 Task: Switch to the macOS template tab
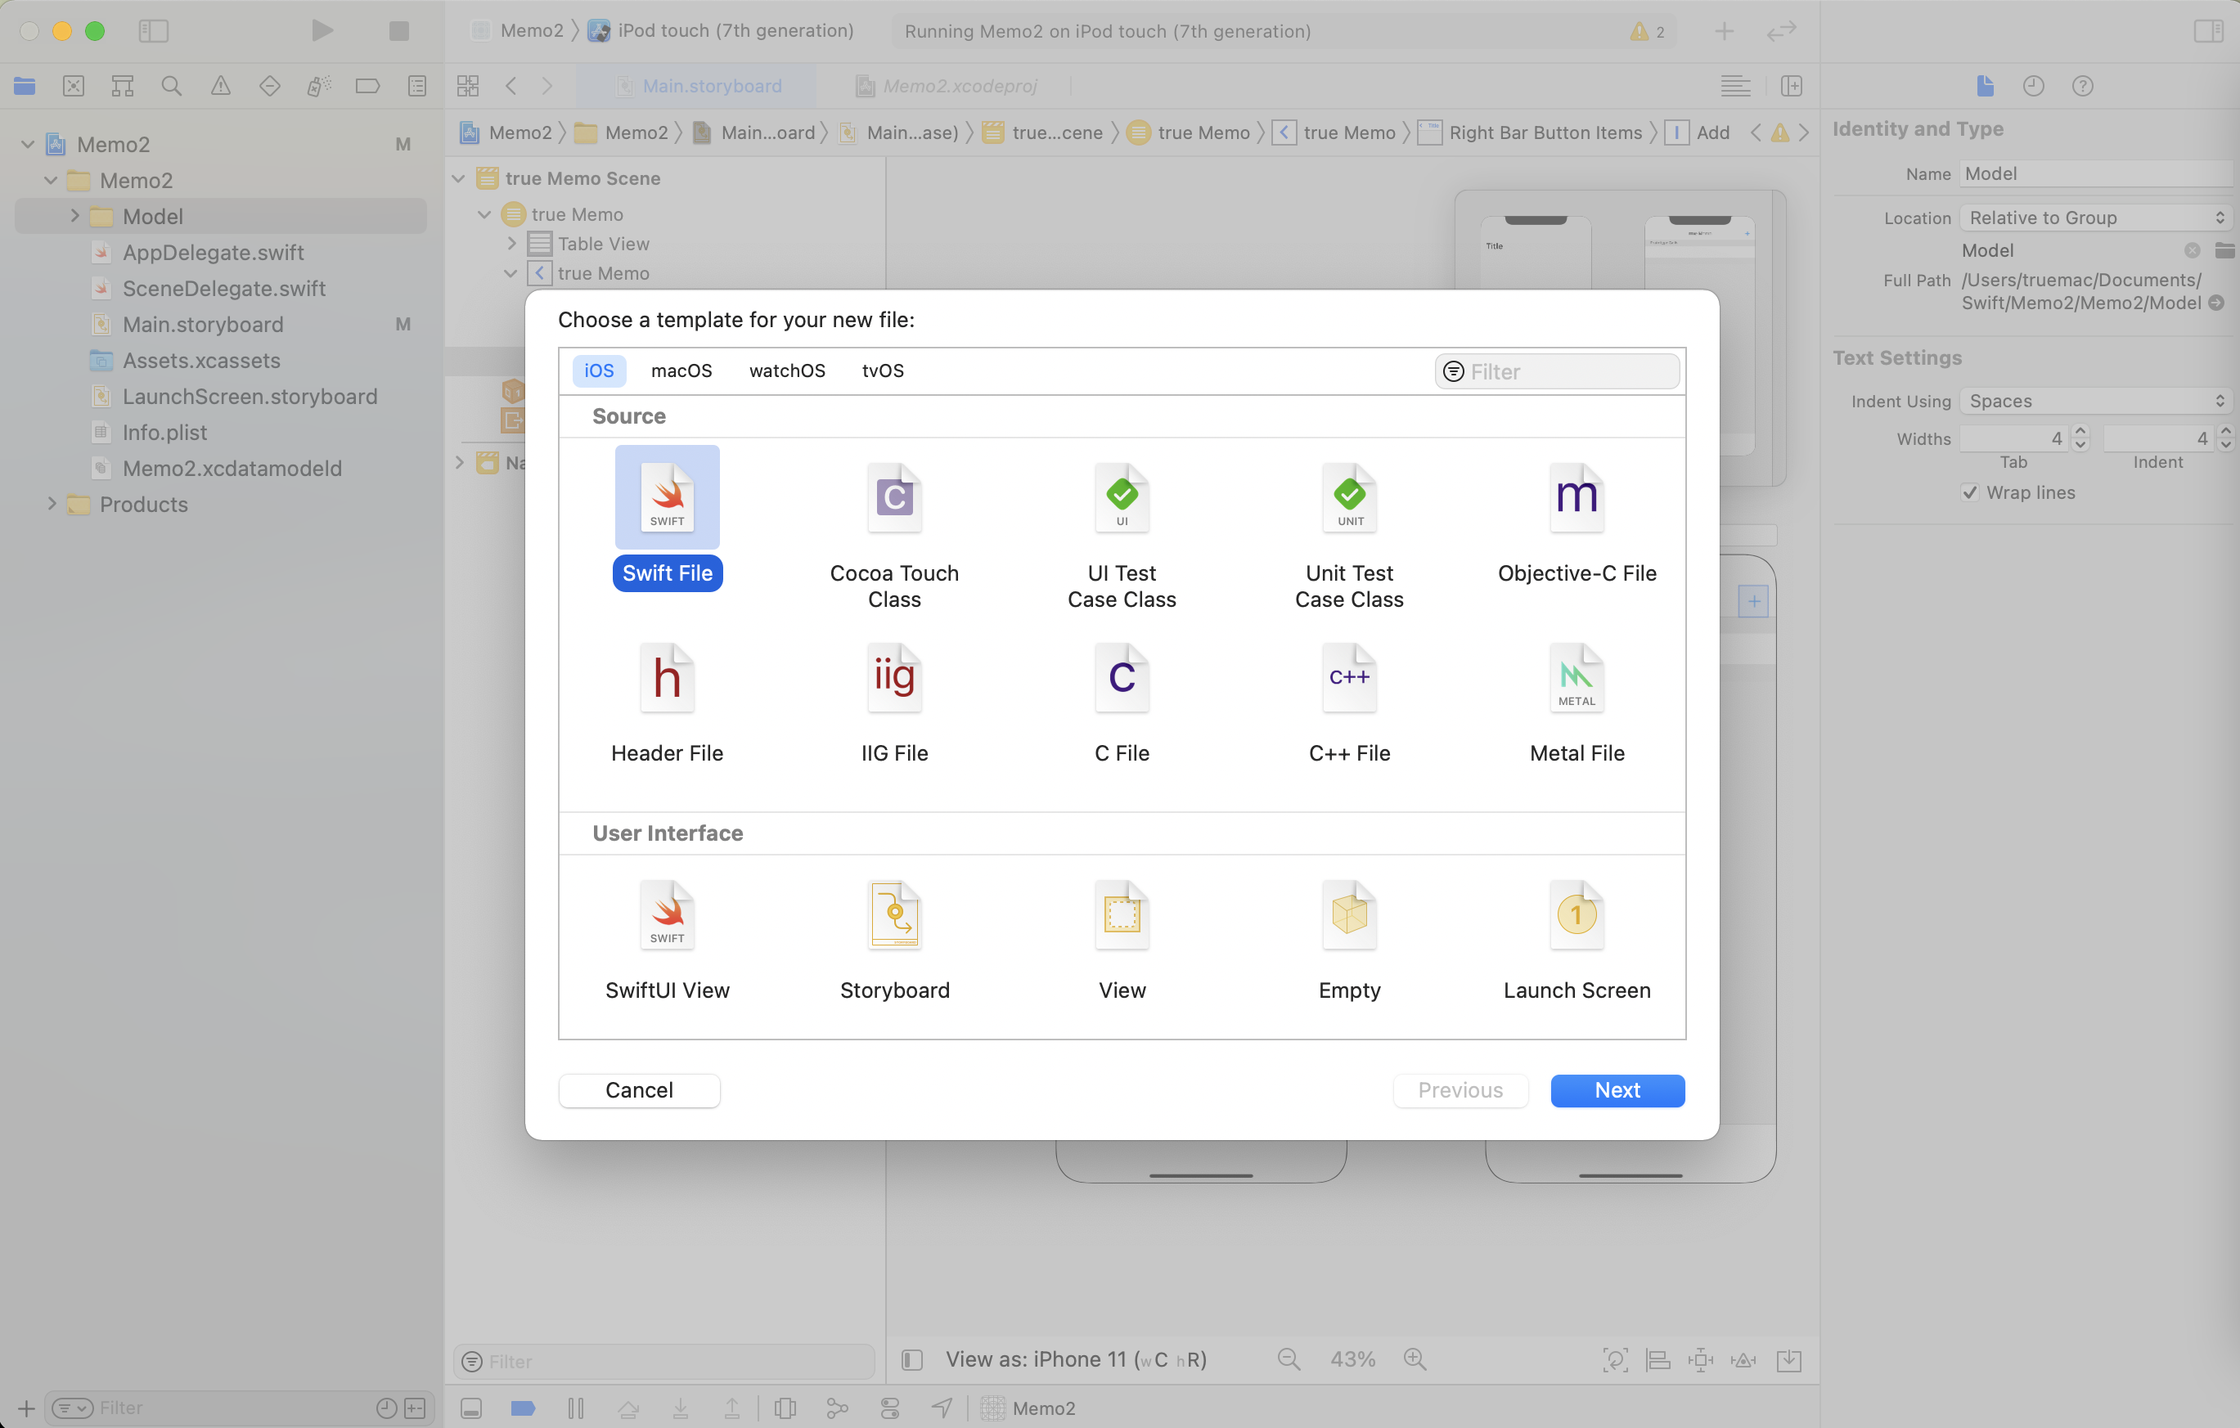coord(681,371)
